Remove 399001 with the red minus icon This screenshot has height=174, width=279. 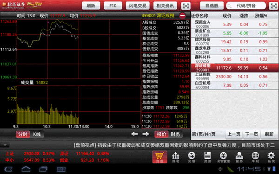[x=182, y=16]
